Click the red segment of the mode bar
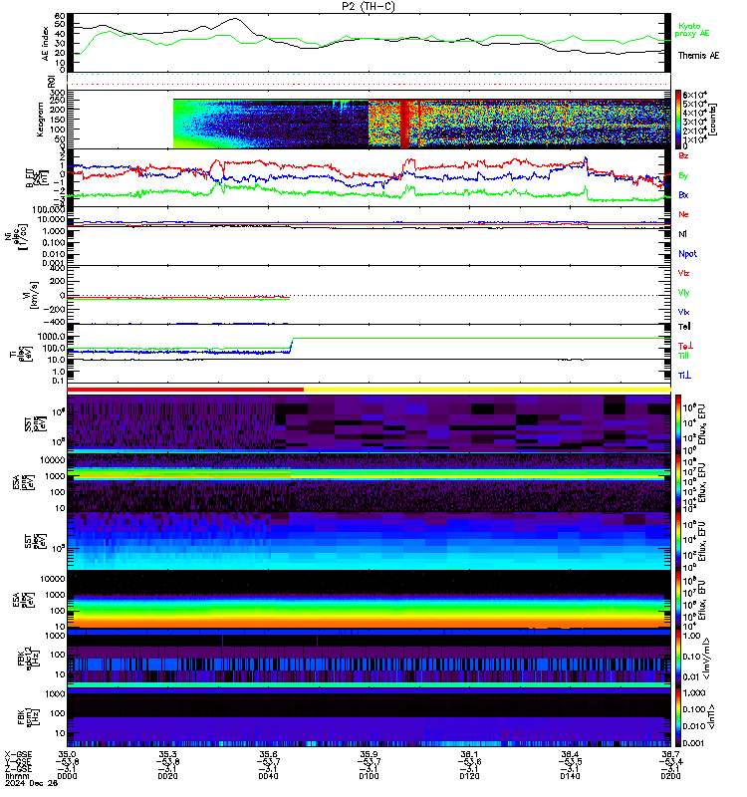This screenshot has height=797, width=747. click(x=185, y=390)
